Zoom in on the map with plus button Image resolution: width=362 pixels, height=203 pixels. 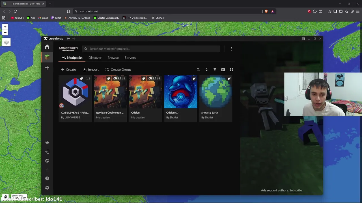(x=5, y=27)
